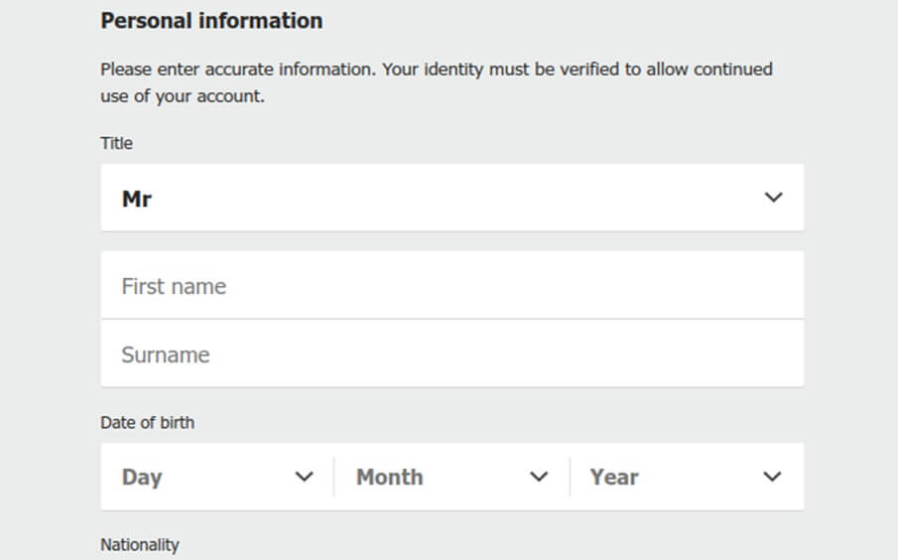Click the Surname placeholder text
The height and width of the screenshot is (560, 898).
(x=166, y=354)
